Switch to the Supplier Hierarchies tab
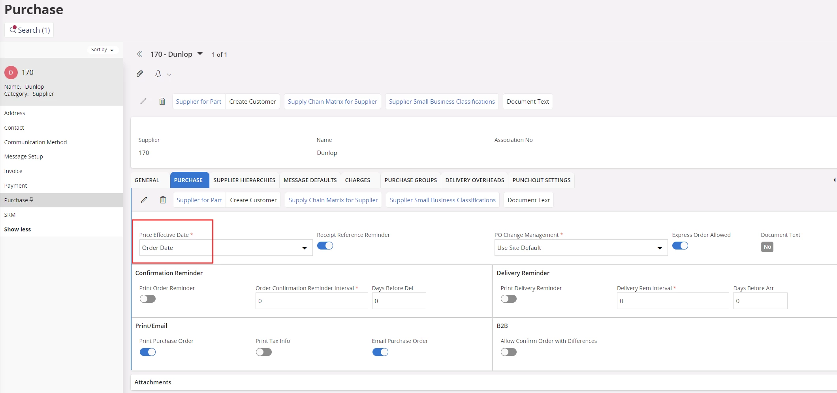Screen dimensions: 837x393 (244, 180)
